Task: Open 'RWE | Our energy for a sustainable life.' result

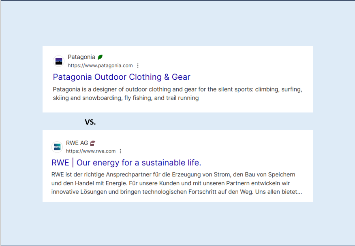Action: [126, 163]
